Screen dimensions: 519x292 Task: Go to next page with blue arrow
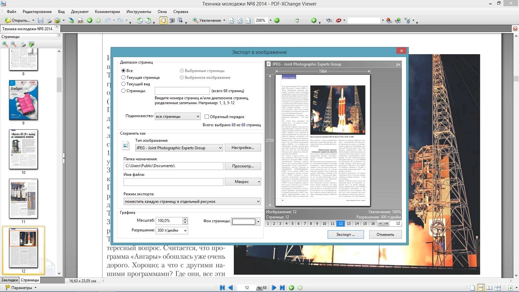pyautogui.click(x=274, y=287)
